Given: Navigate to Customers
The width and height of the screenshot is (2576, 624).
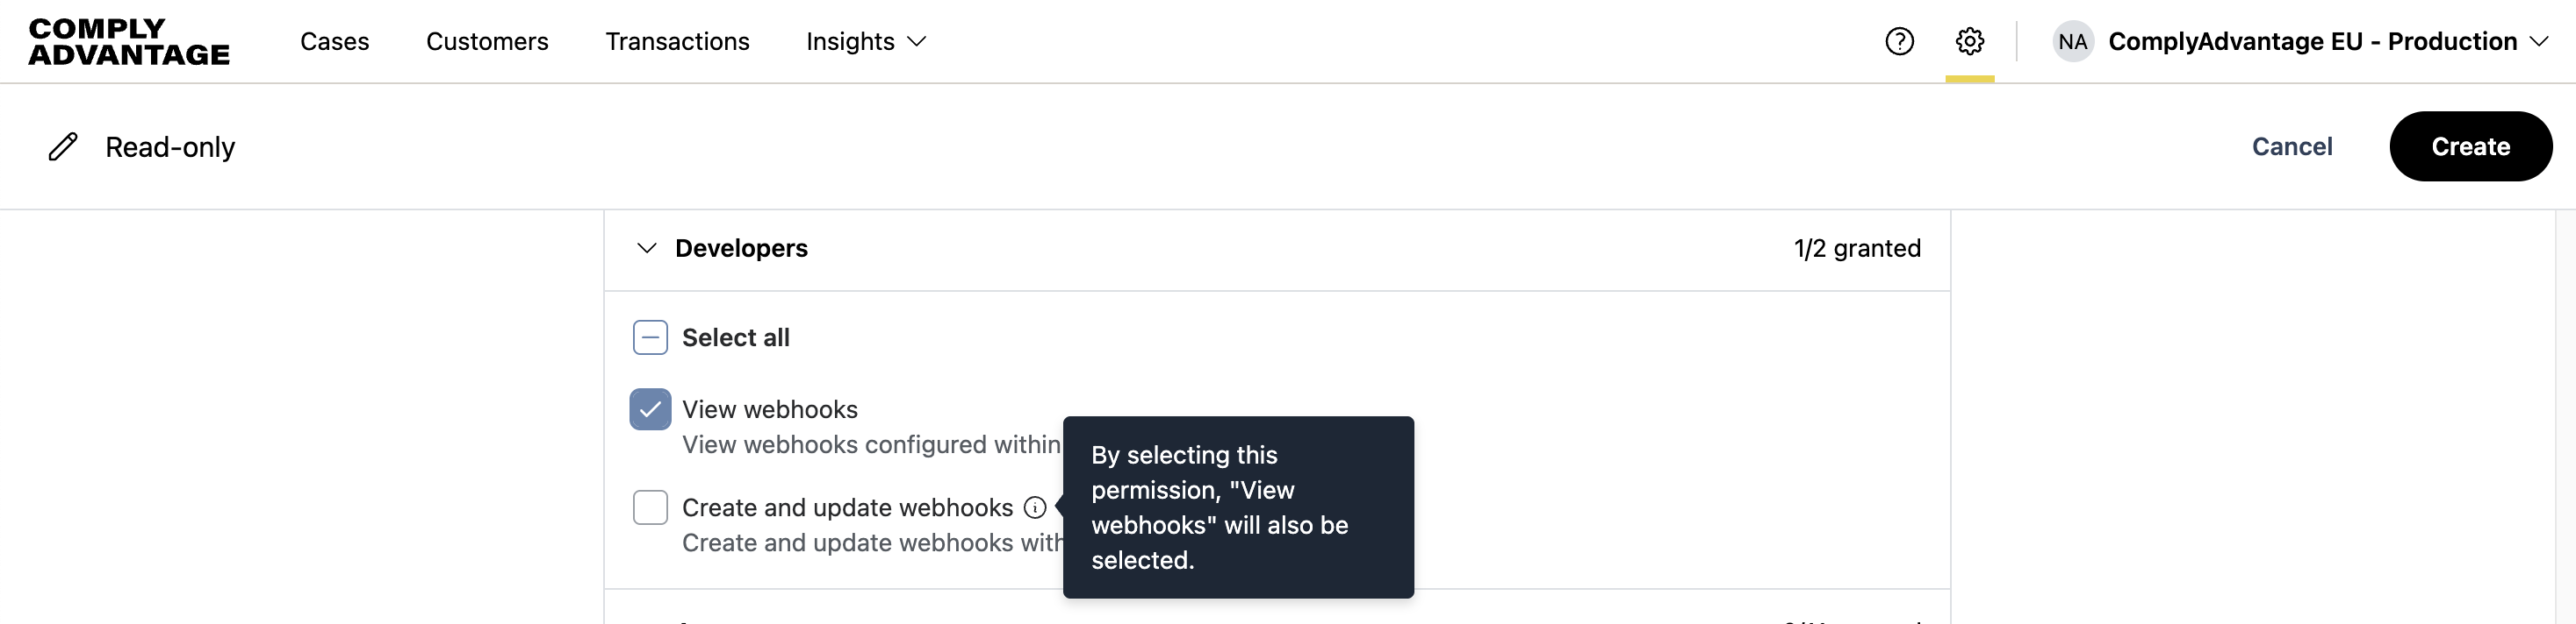Looking at the screenshot, I should click(487, 41).
